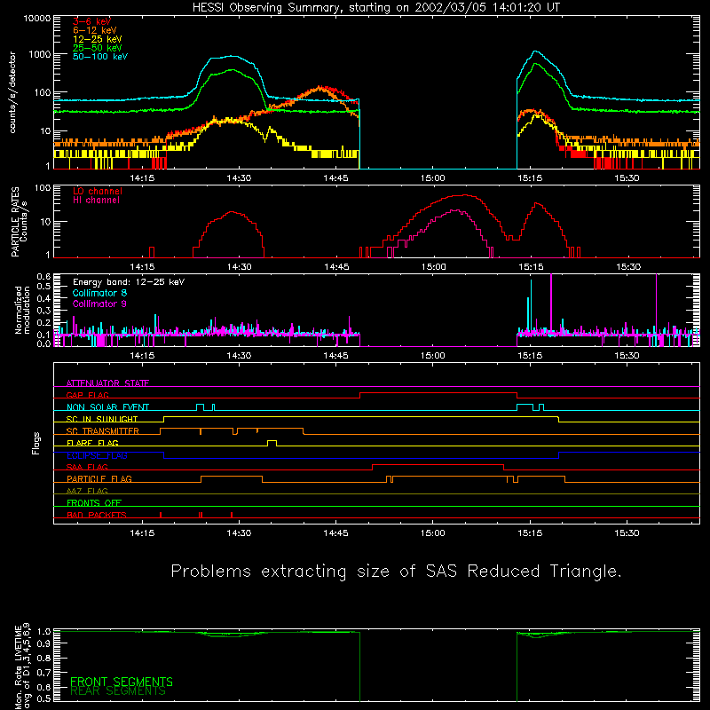Click the 14:15 time label under the count-rate plot
The height and width of the screenshot is (710, 710).
(142, 178)
